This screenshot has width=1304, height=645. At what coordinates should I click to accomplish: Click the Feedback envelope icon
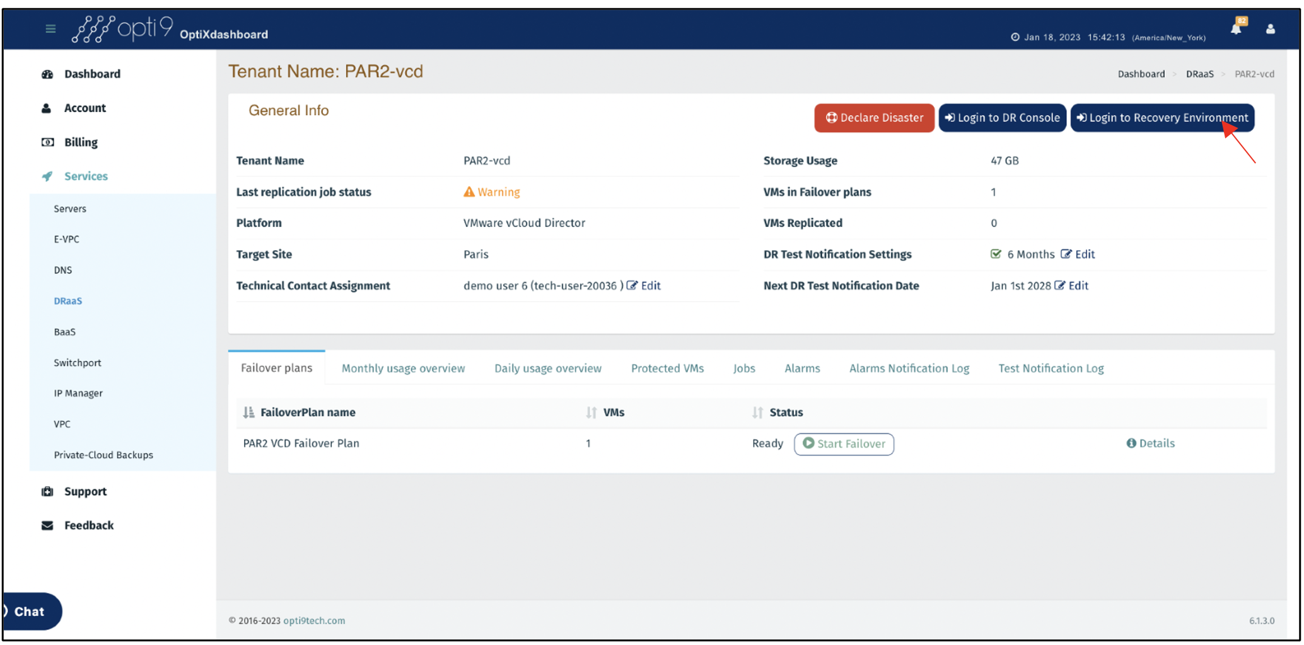point(47,526)
